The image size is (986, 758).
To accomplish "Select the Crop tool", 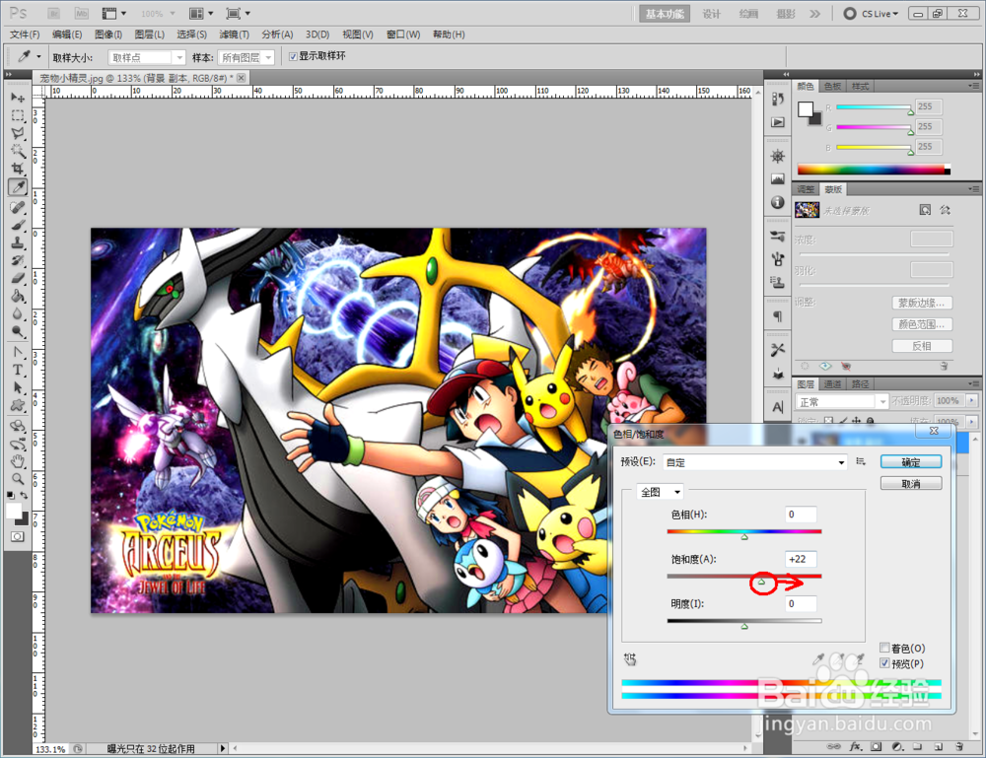I will [x=18, y=169].
